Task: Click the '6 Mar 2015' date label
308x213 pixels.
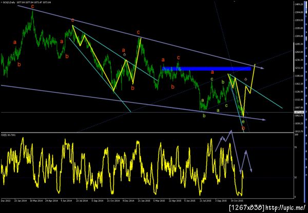Action: pyautogui.click(x=159, y=201)
